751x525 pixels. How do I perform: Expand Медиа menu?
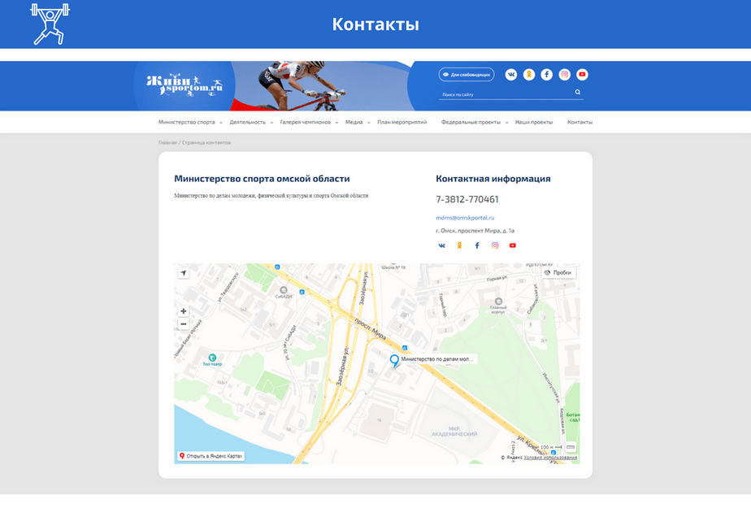358,122
